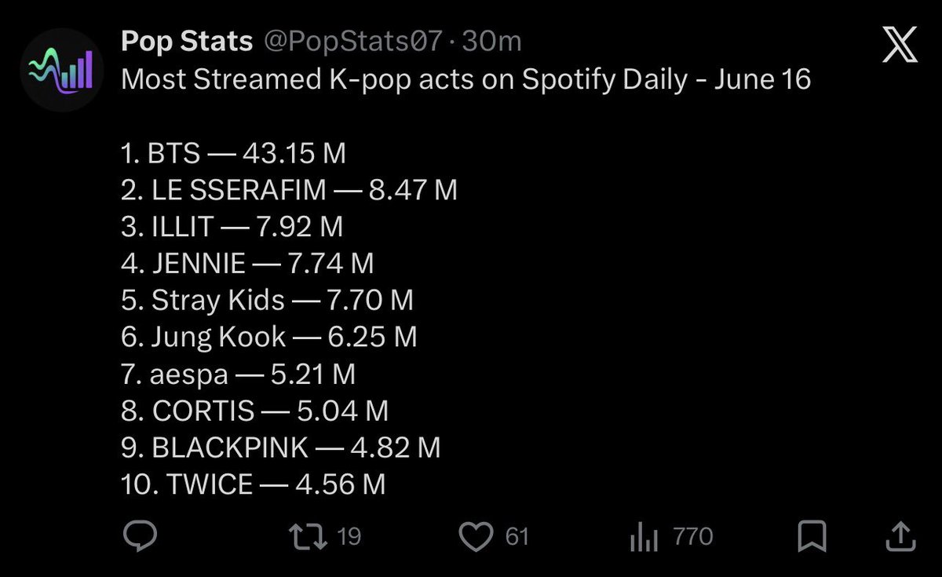This screenshot has width=942, height=577.
Task: Select the tweet headline about Spotify Daily
Action: (466, 79)
